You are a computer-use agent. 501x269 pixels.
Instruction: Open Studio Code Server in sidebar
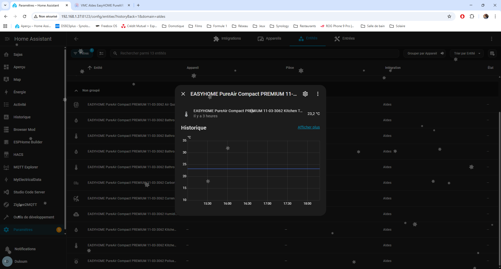coord(32,192)
